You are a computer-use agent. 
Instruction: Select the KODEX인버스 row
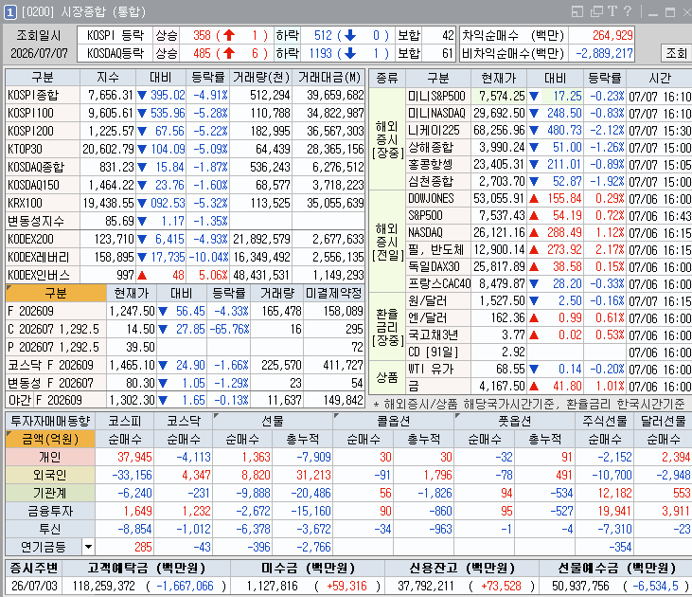[186, 275]
